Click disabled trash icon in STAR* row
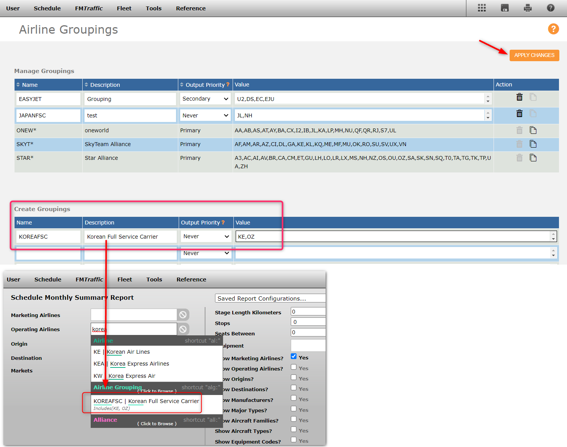567x447 pixels. 519,158
